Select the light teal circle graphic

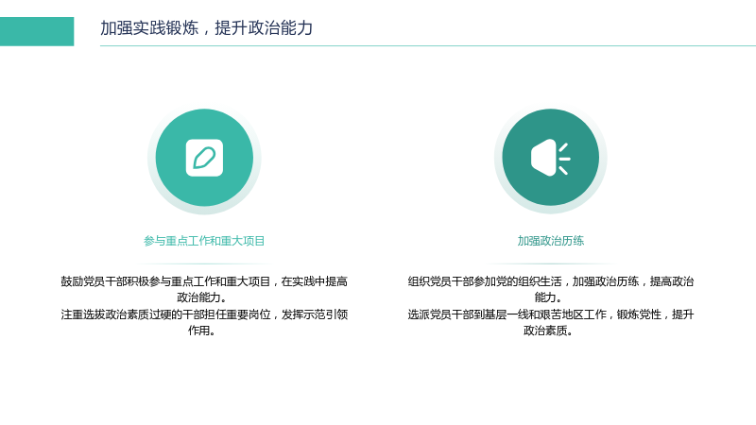click(204, 158)
